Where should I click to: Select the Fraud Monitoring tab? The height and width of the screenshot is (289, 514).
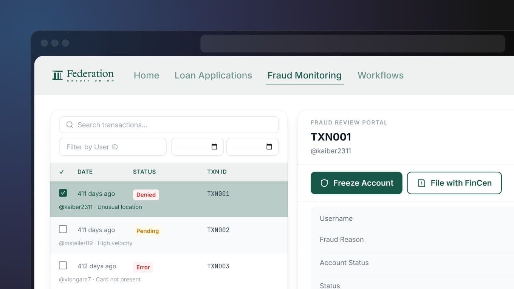pos(305,75)
